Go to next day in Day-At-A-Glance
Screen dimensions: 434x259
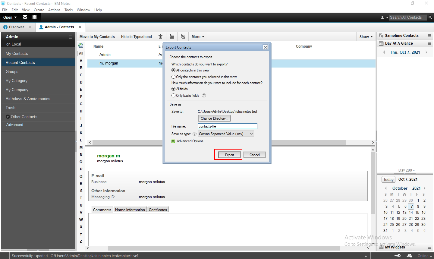tap(426, 52)
